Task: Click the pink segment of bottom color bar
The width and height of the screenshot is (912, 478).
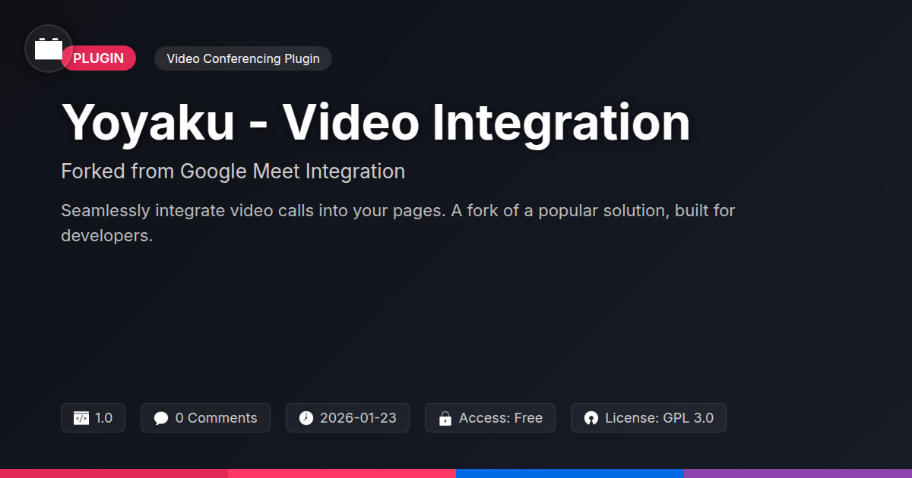Action: point(342,473)
